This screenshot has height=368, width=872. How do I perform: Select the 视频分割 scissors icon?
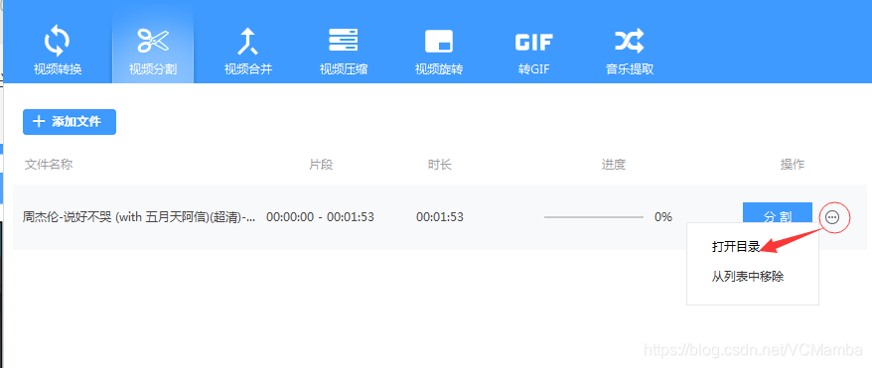pos(153,41)
